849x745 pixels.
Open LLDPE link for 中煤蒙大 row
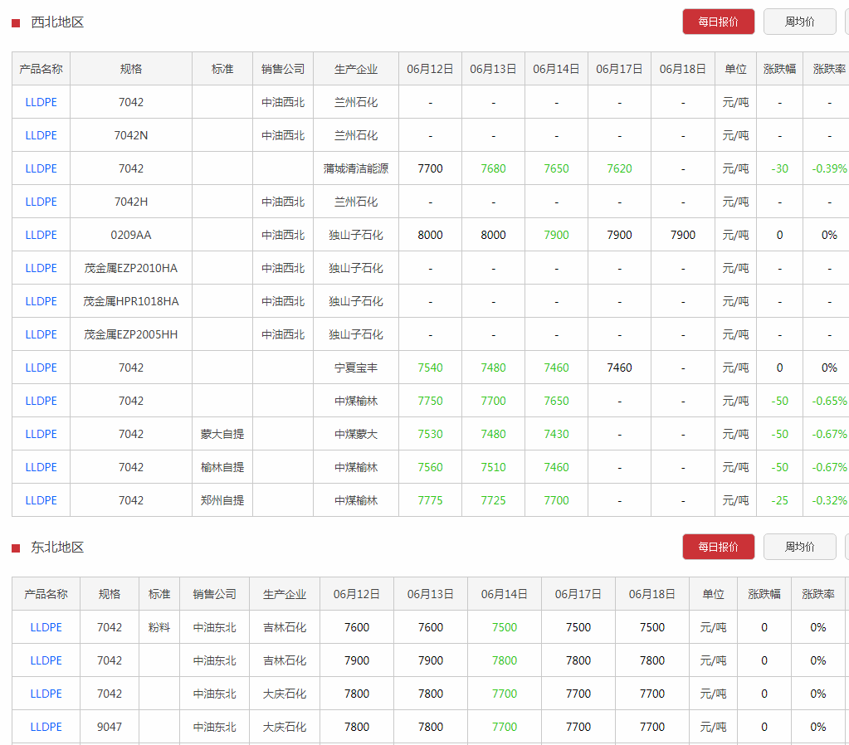[41, 434]
